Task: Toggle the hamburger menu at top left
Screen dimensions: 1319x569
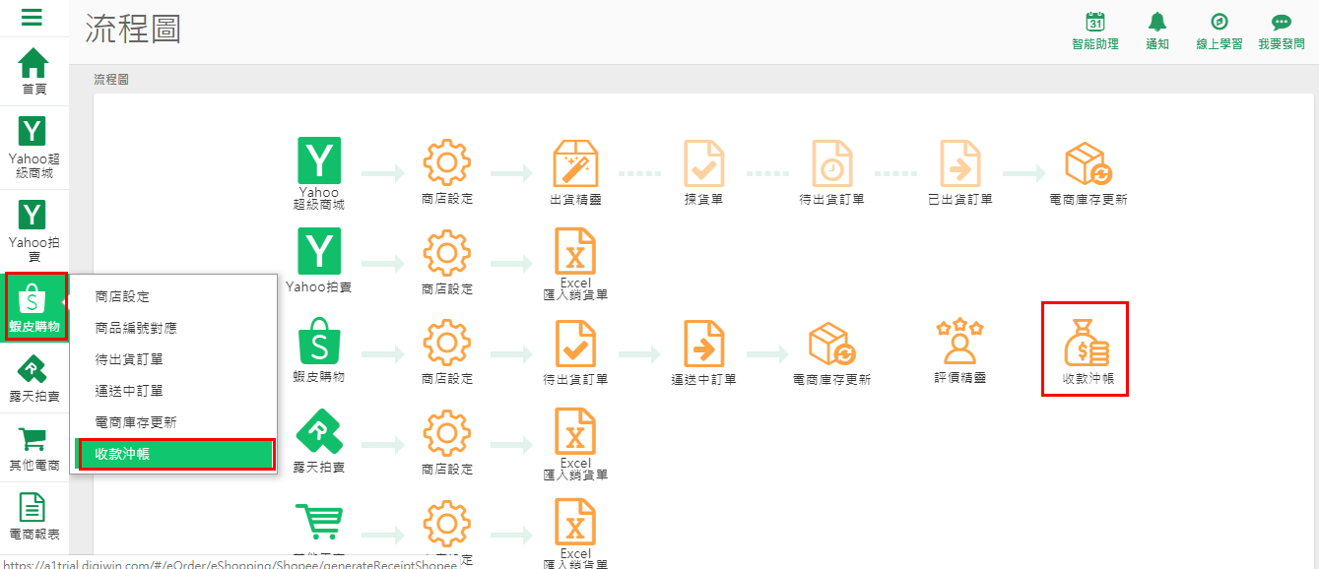Action: (33, 18)
